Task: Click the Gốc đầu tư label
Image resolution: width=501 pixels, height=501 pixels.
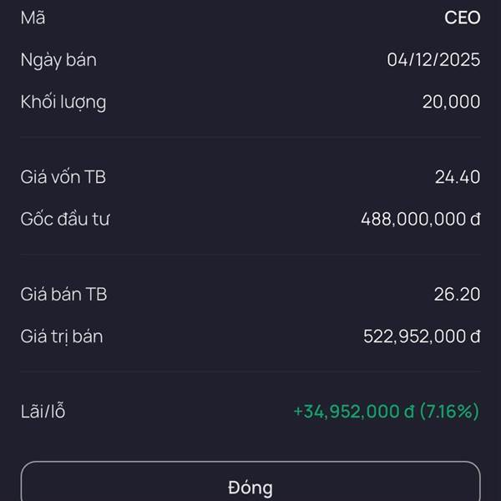Action: pos(65,220)
